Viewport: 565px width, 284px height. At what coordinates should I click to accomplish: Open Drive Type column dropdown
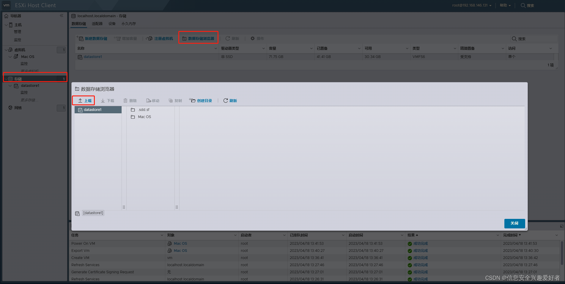(264, 48)
